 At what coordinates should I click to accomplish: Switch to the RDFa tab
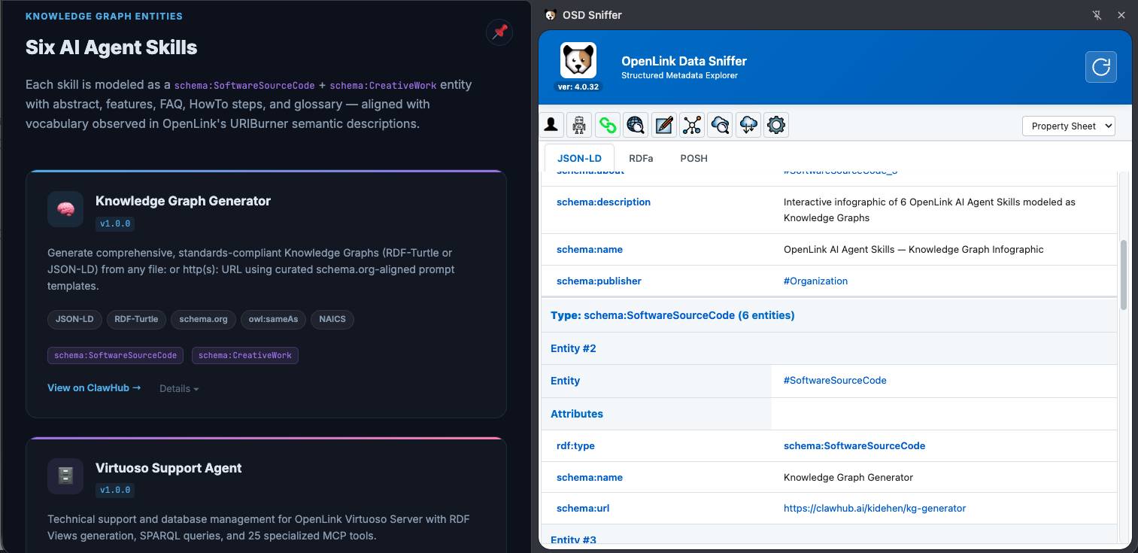pyautogui.click(x=641, y=159)
